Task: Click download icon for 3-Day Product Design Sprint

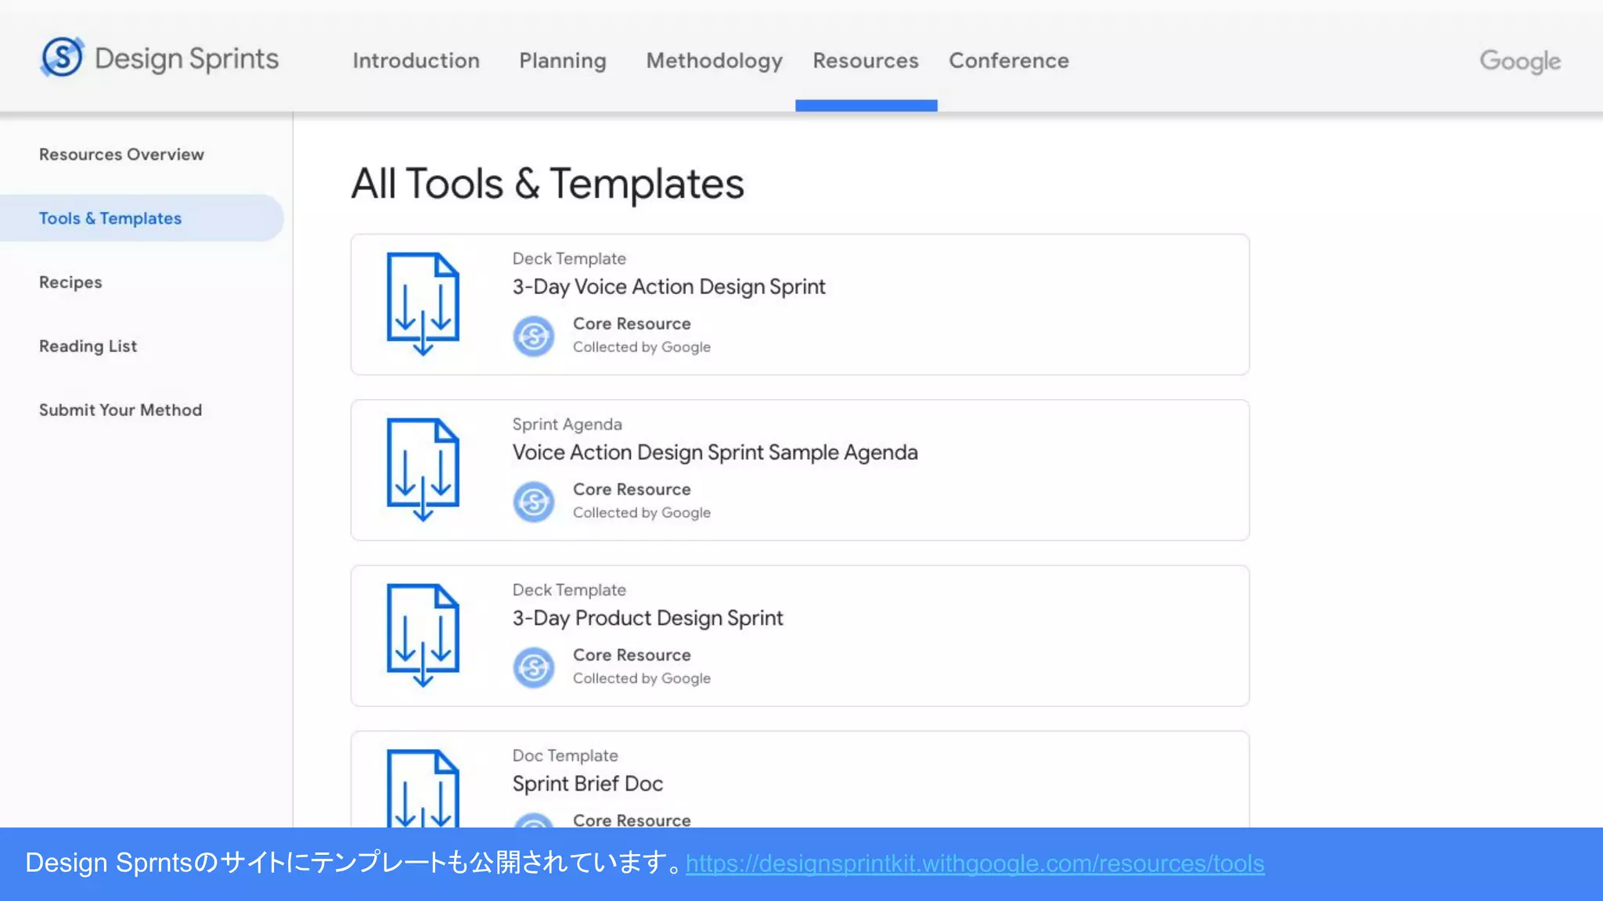Action: point(423,635)
